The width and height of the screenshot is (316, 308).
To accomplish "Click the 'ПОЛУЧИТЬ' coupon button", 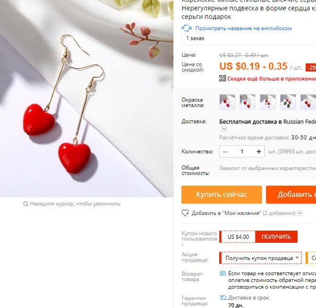I will pyautogui.click(x=276, y=237).
